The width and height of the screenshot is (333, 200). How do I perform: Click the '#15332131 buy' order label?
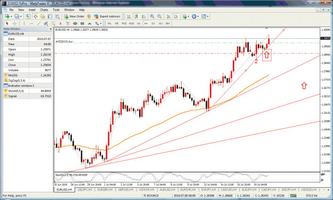[x=64, y=41]
